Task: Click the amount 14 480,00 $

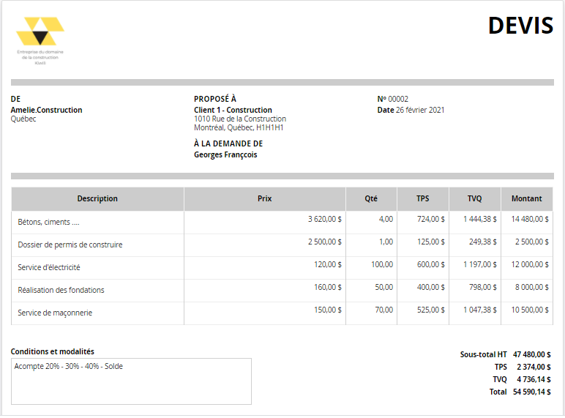Action: click(530, 219)
